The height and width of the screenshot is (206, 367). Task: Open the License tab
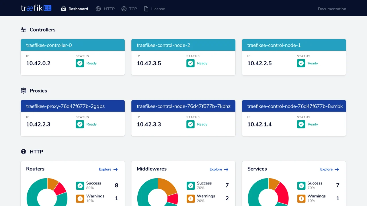pos(154,9)
